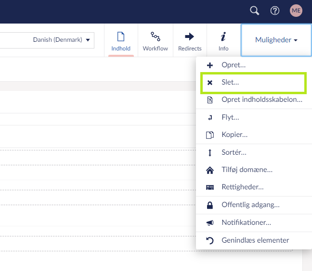The image size is (312, 271).
Task: Click the search magnifier icon
Action: click(x=255, y=11)
